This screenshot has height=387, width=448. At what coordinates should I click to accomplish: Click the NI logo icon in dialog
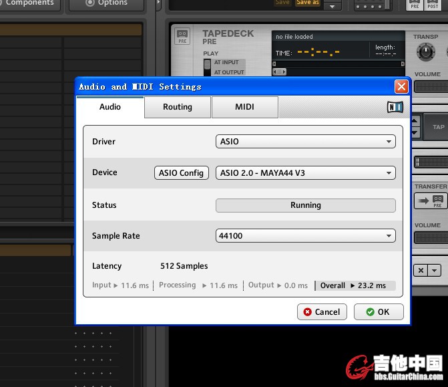395,107
